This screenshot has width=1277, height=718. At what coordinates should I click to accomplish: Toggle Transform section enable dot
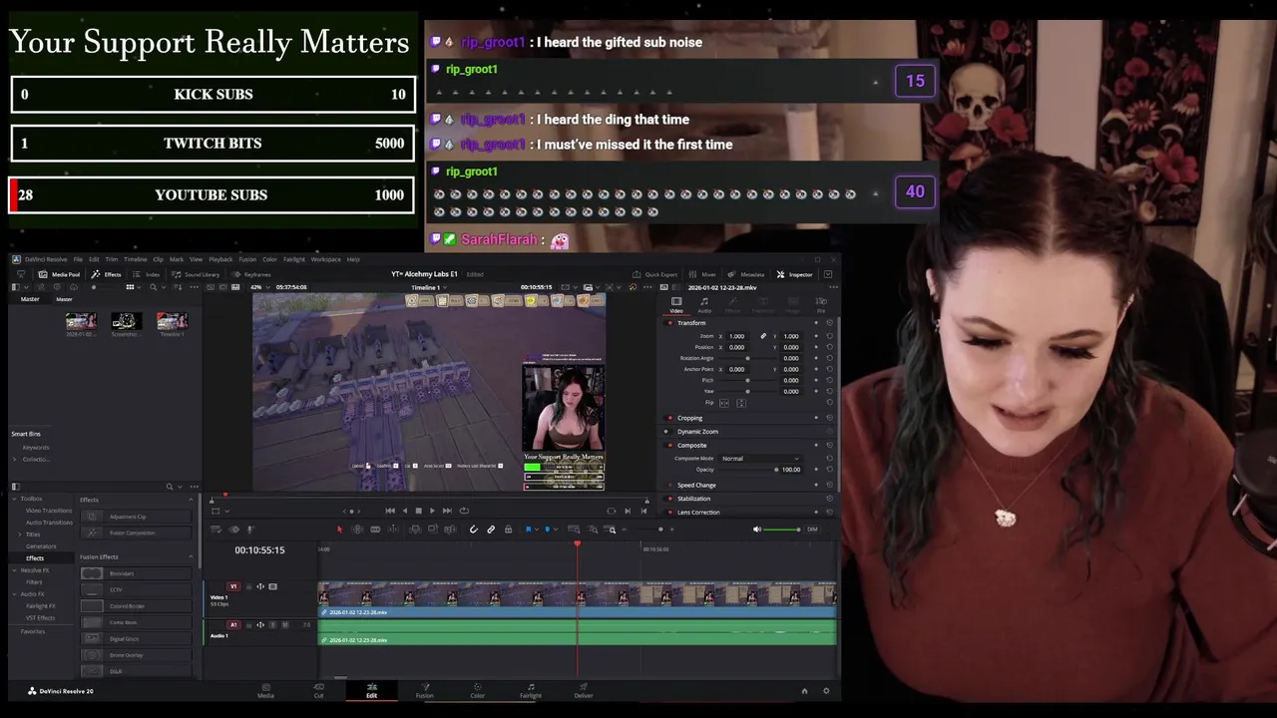(x=670, y=323)
